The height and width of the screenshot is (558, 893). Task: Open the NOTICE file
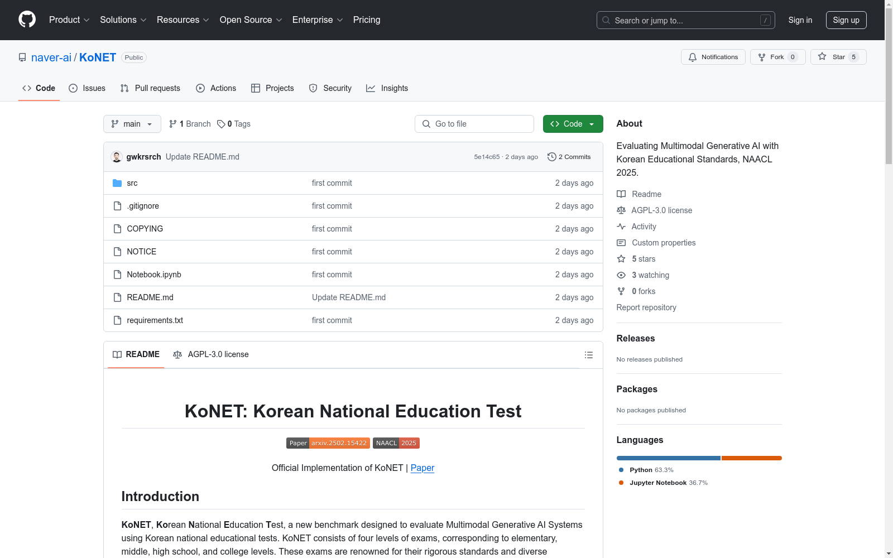[x=142, y=252]
